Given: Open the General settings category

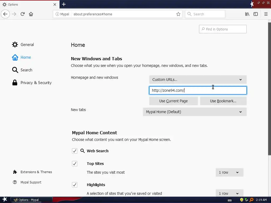Looking at the screenshot, I should coord(23,44).
